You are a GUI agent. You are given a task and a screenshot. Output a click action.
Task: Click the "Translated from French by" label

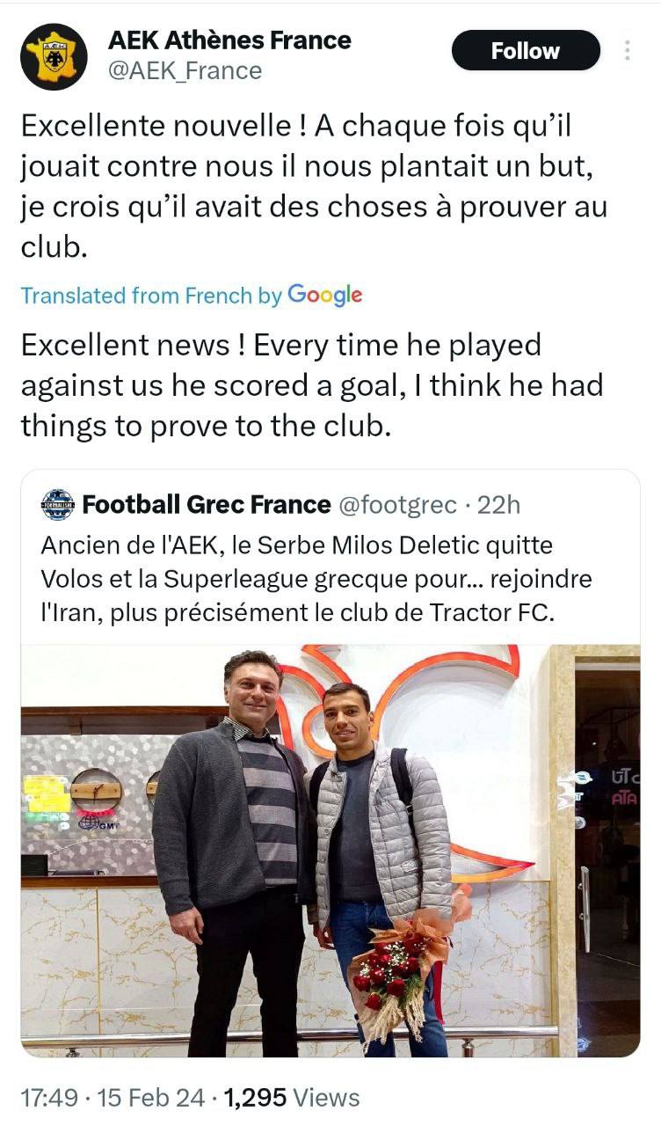click(150, 296)
